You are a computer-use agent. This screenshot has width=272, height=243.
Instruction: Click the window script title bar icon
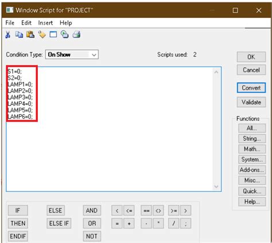coord(10,10)
